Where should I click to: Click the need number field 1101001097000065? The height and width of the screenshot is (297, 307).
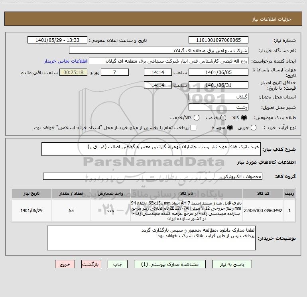point(218,40)
